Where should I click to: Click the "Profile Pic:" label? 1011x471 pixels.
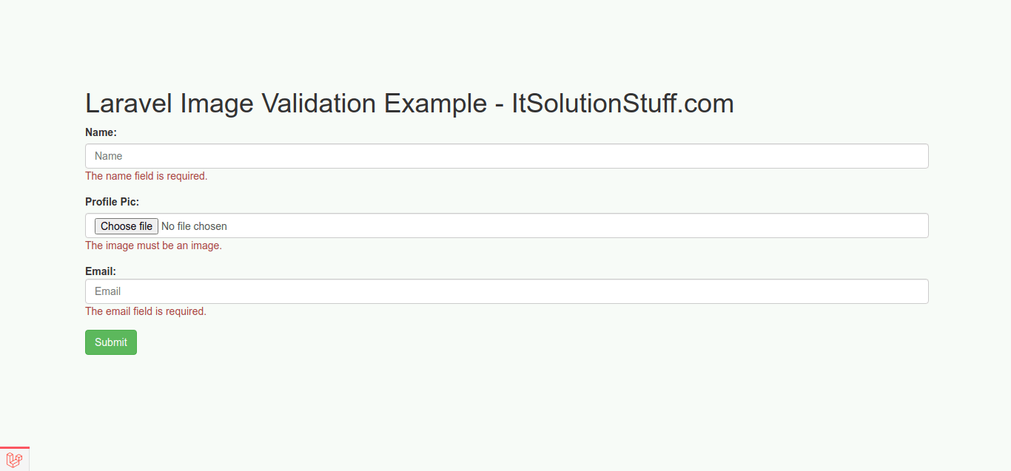pyautogui.click(x=112, y=202)
